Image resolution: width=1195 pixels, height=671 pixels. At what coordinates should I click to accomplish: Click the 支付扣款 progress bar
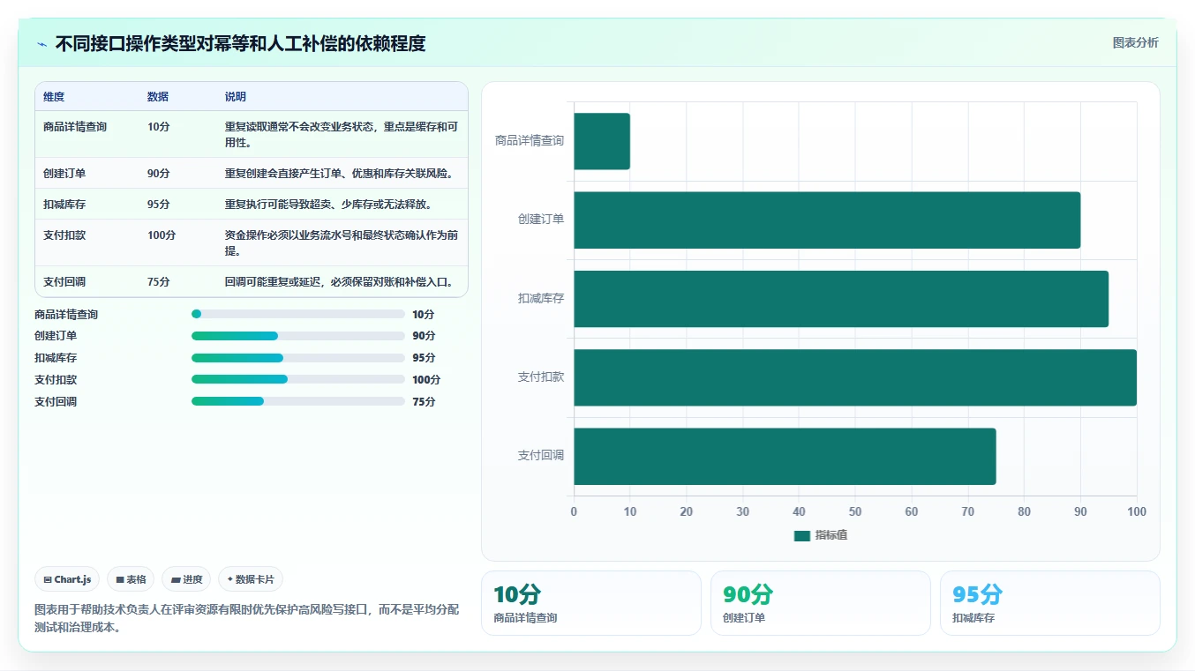tap(298, 379)
